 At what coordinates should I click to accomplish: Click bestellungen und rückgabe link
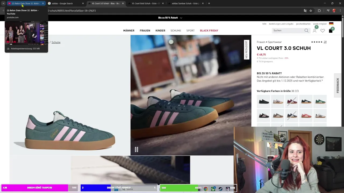pyautogui.click(x=281, y=24)
